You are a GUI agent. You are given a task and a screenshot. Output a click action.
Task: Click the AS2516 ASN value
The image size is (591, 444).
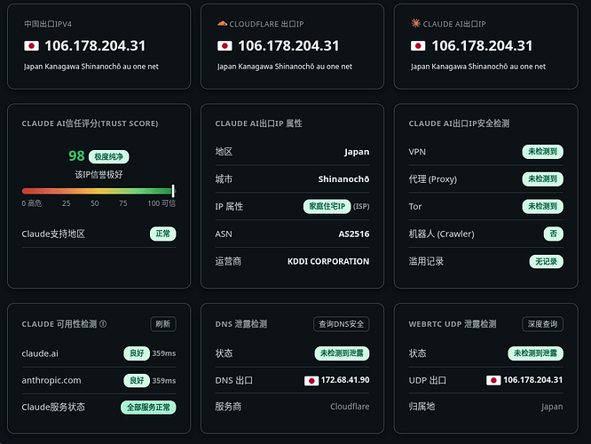pos(353,234)
